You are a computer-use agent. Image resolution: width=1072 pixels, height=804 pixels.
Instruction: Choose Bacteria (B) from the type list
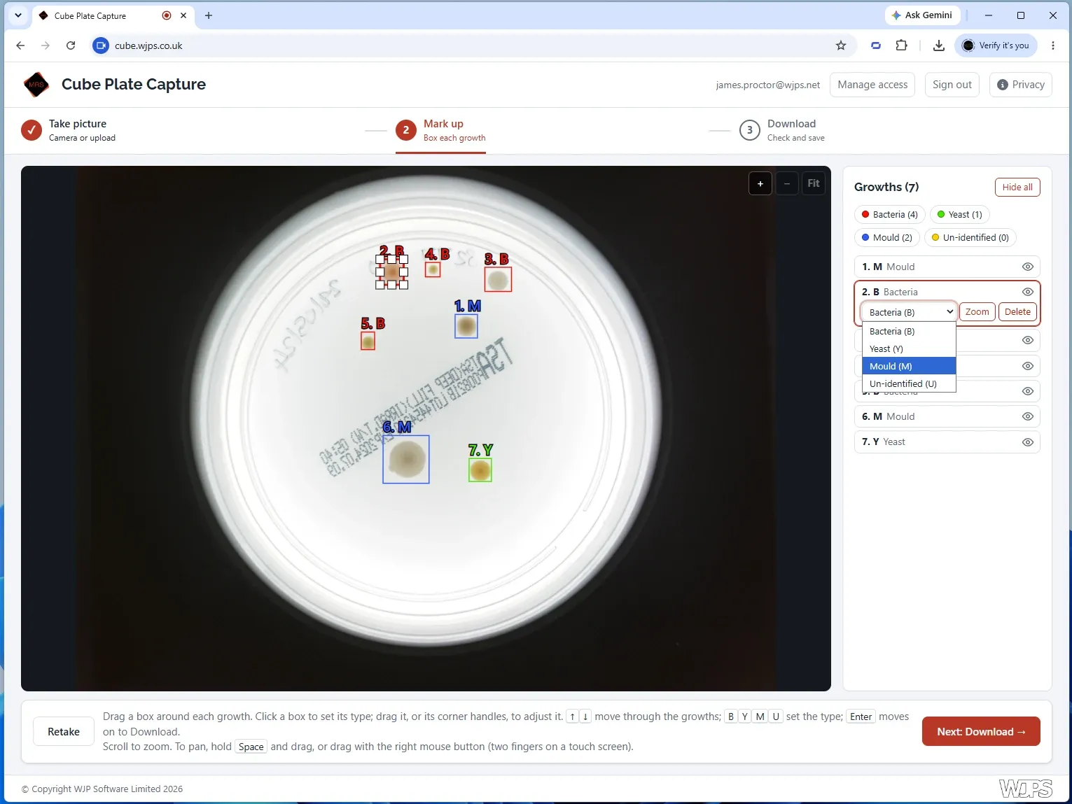pyautogui.click(x=909, y=332)
